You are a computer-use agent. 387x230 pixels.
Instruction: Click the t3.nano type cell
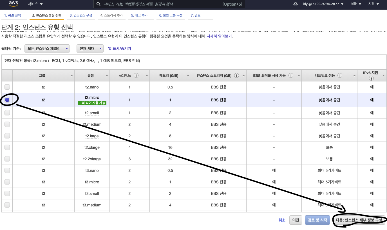click(x=92, y=170)
